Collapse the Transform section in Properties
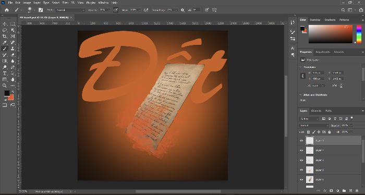 tap(301, 67)
